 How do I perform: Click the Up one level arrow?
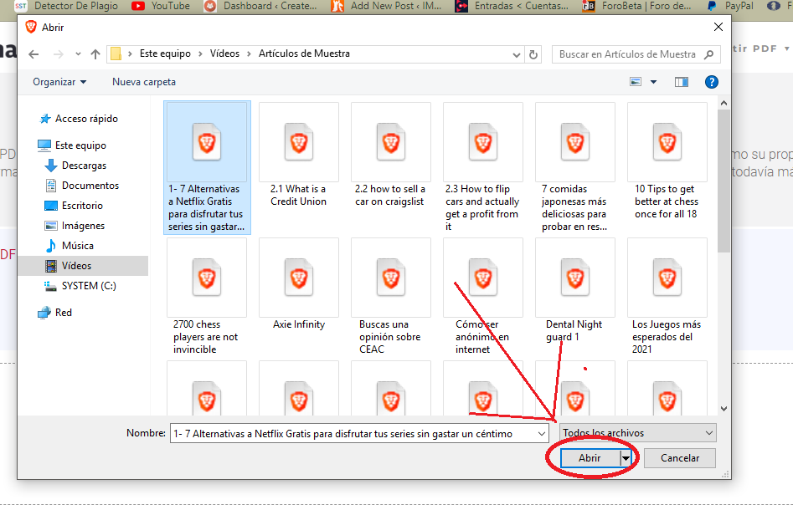95,54
